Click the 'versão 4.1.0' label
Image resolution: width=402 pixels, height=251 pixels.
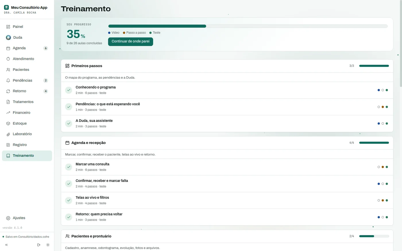coord(12,228)
